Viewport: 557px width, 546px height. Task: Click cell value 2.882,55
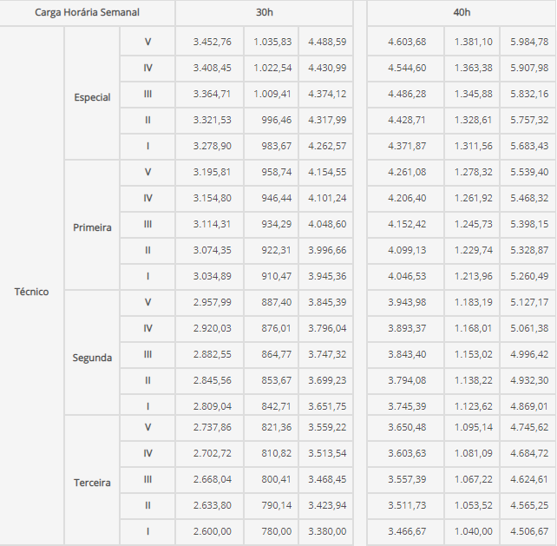[212, 354]
